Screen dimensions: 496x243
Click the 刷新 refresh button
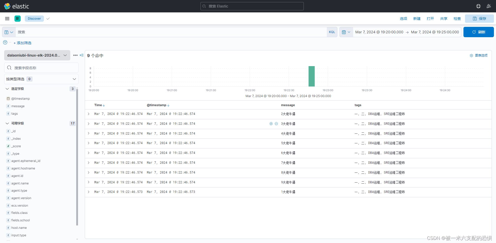point(479,32)
